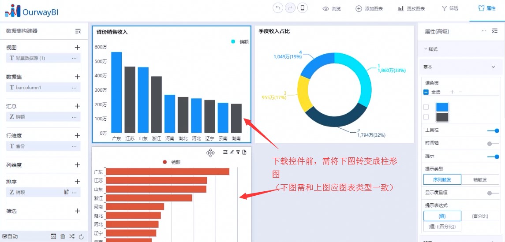Viewport: 505px width, 242px height.
Task: Select 序列触发 tooltip type
Action: click(x=442, y=179)
